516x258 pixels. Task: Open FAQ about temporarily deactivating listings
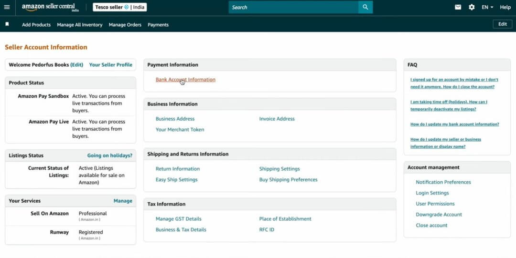tap(449, 105)
